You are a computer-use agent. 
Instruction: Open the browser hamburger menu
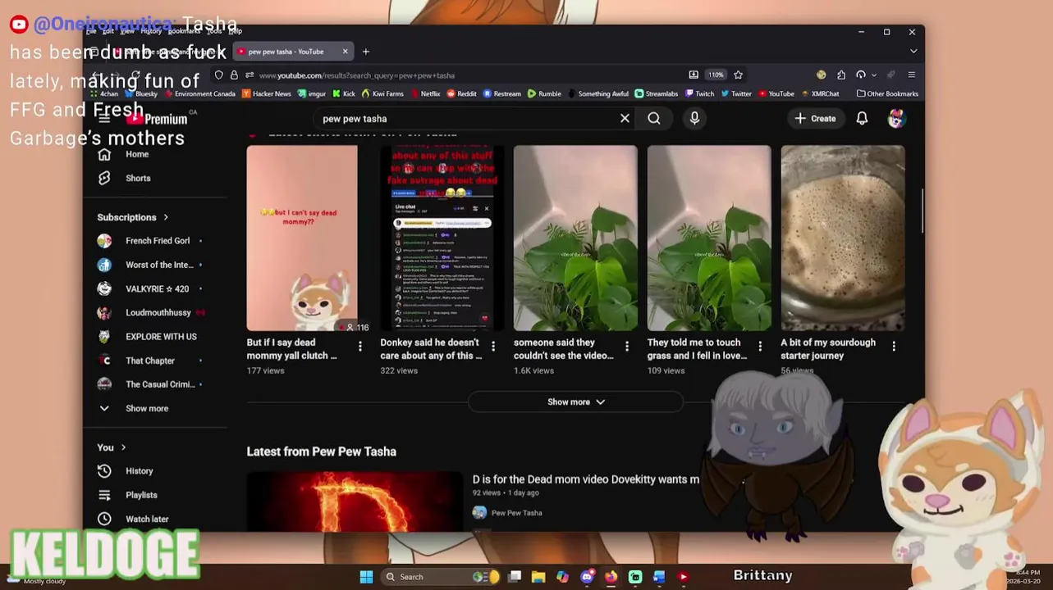[911, 75]
